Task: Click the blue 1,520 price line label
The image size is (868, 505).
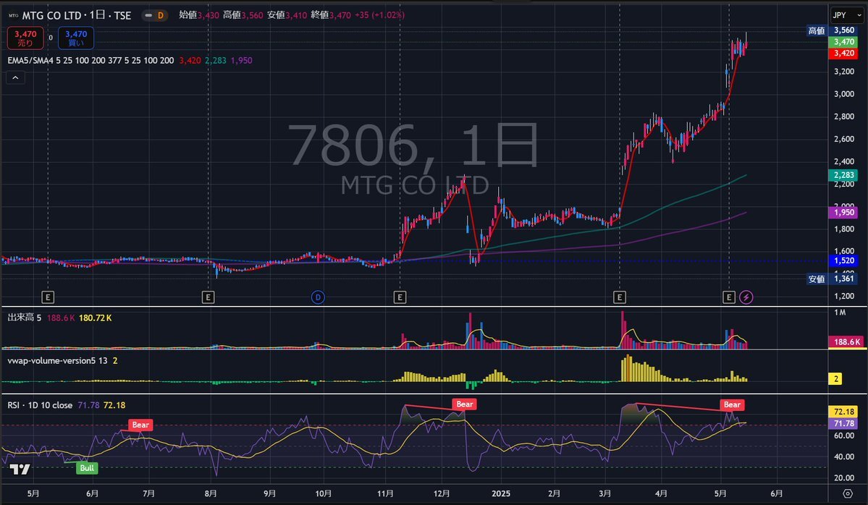Action: [844, 260]
